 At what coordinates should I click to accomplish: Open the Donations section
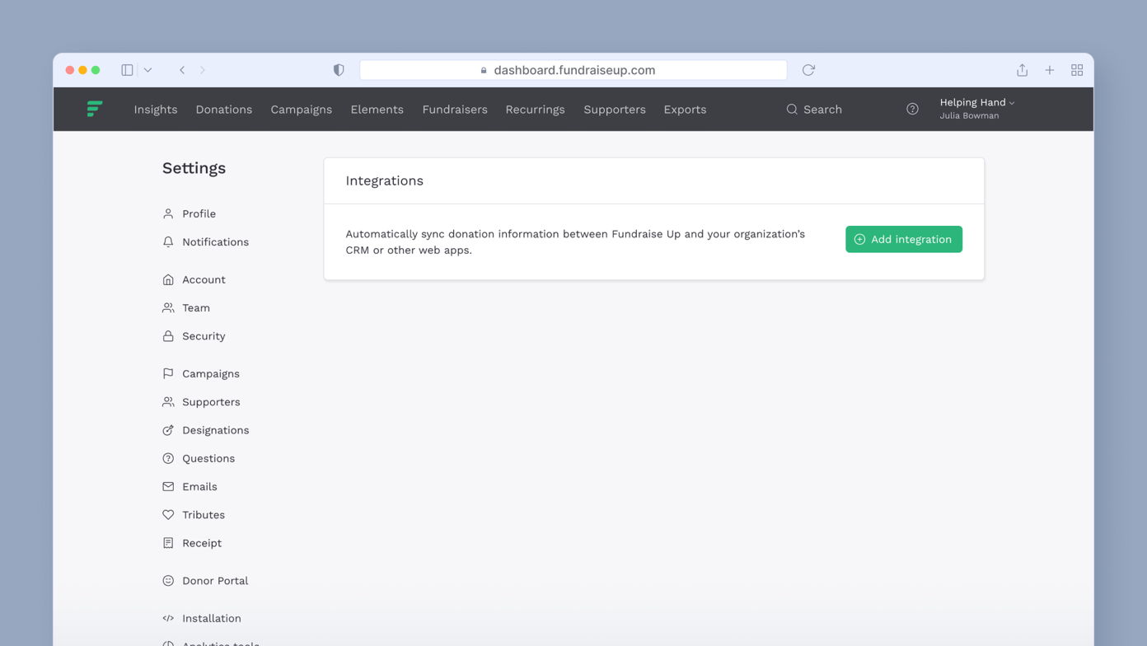(223, 109)
